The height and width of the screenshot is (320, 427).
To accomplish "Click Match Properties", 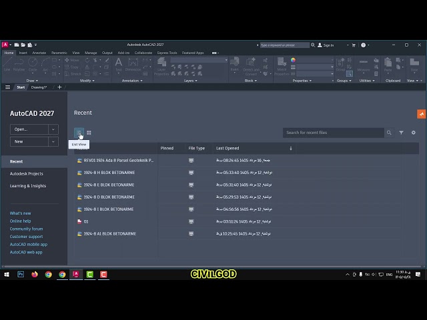I will pos(282,67).
